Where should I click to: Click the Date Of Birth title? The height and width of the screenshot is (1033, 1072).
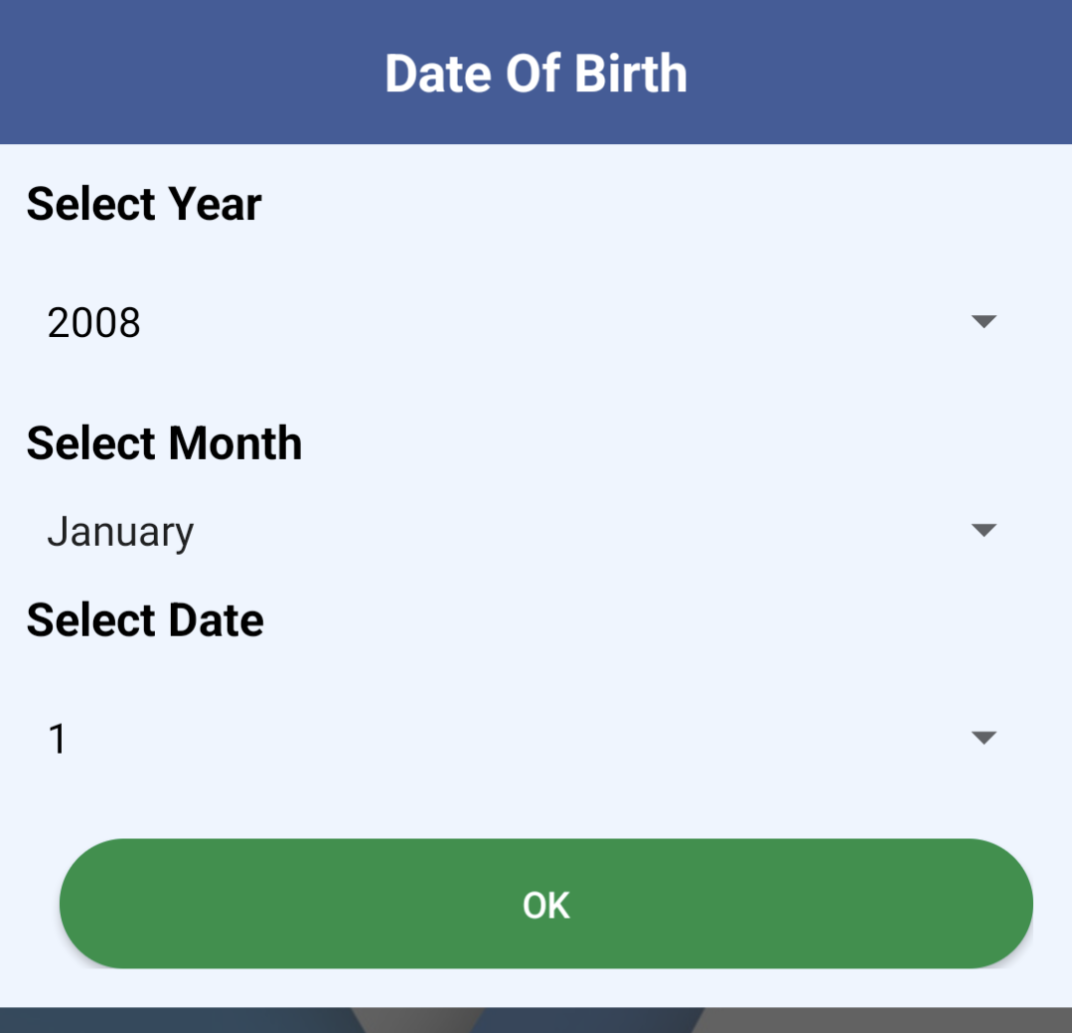[536, 74]
